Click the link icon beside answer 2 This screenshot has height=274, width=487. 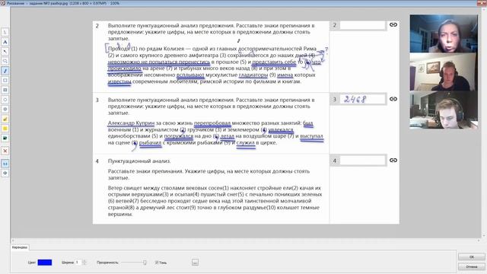click(393, 25)
